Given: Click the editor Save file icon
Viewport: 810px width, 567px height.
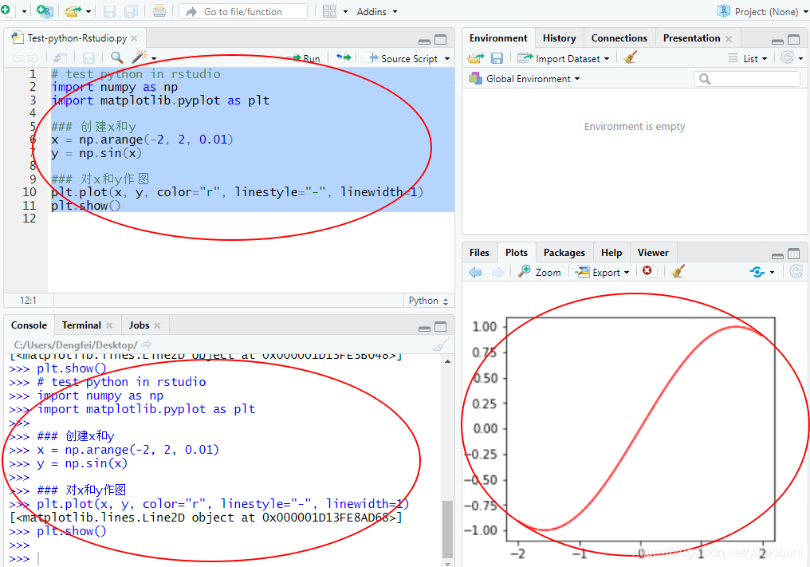Looking at the screenshot, I should click(88, 58).
